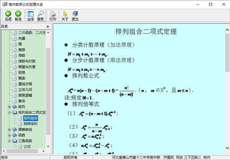The width and height of the screenshot is (230, 160).
Task: Open the 复数 topic
Action: [x=22, y=50]
